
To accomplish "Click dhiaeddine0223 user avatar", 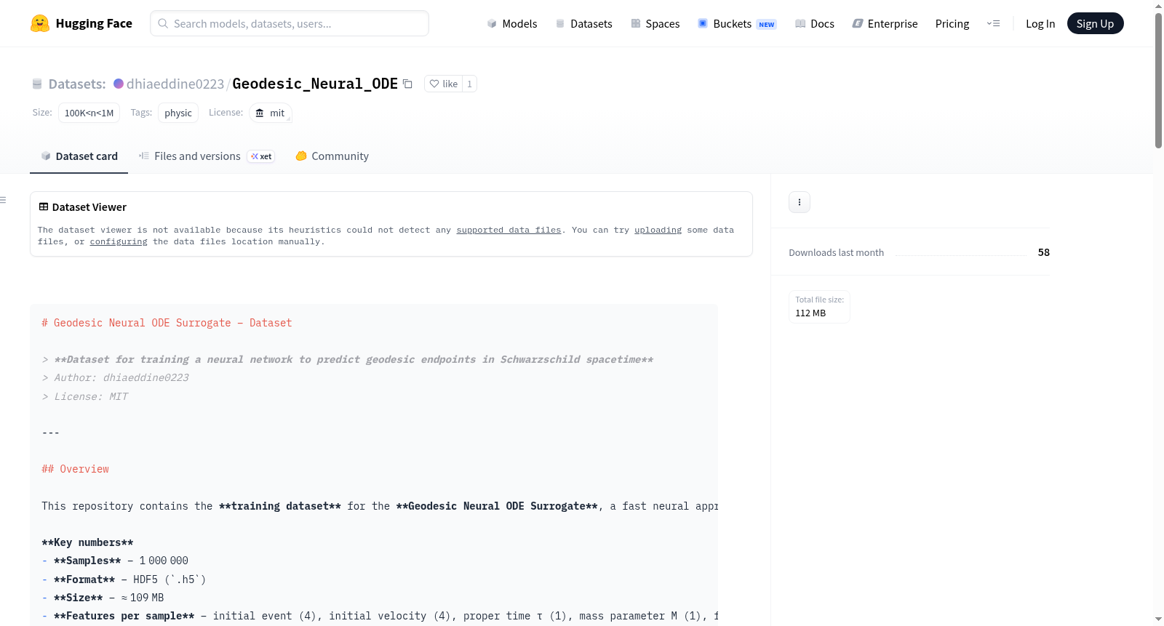I will [x=119, y=84].
